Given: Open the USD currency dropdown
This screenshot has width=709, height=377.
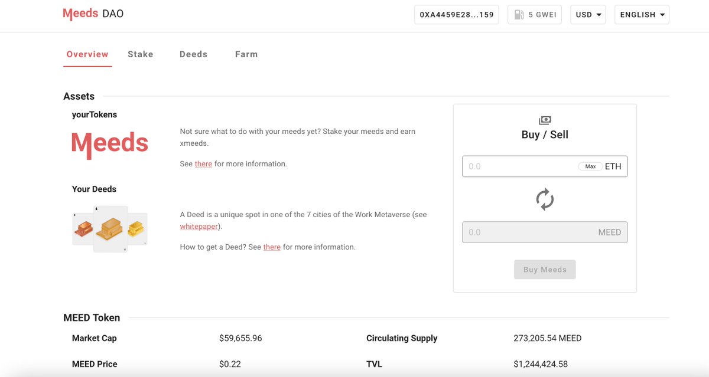Looking at the screenshot, I should pyautogui.click(x=588, y=15).
